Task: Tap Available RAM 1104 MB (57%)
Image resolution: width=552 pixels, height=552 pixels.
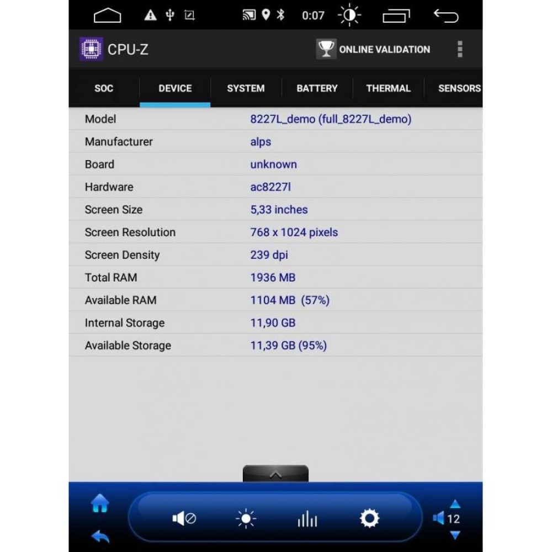Action: pos(290,300)
